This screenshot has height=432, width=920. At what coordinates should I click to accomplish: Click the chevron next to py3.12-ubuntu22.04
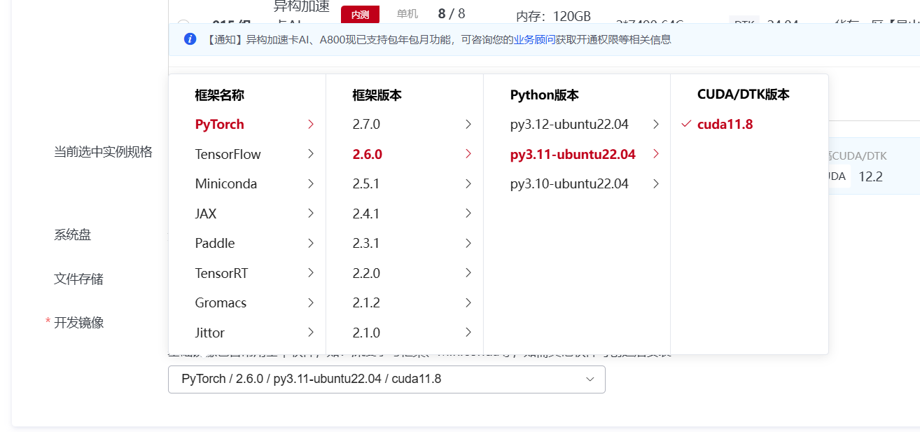pyautogui.click(x=656, y=125)
